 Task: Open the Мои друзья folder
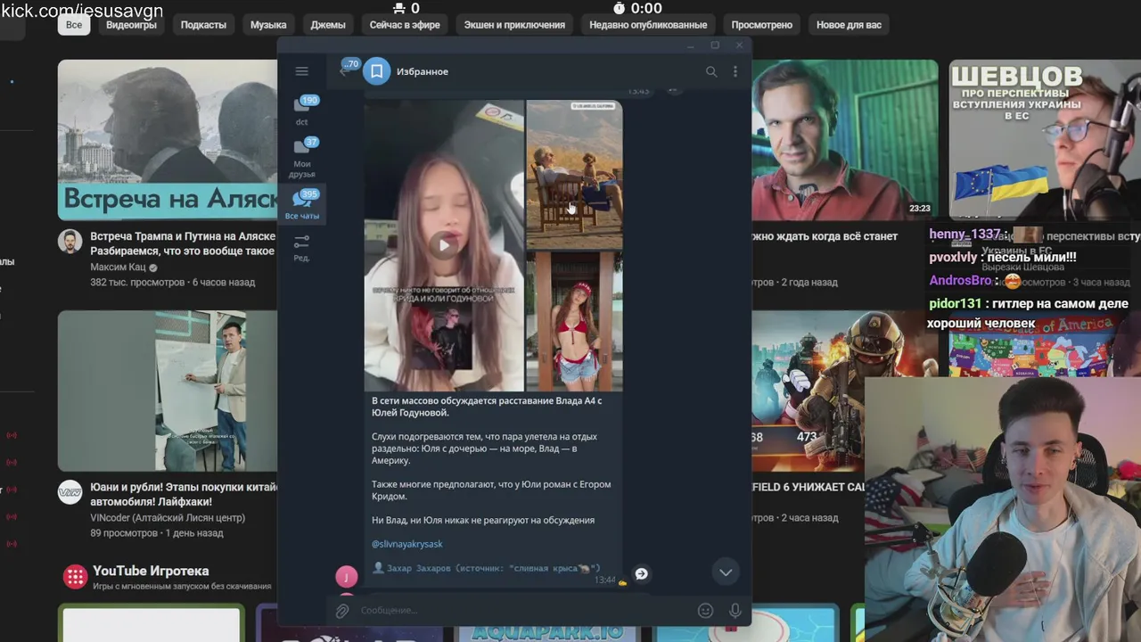302,156
